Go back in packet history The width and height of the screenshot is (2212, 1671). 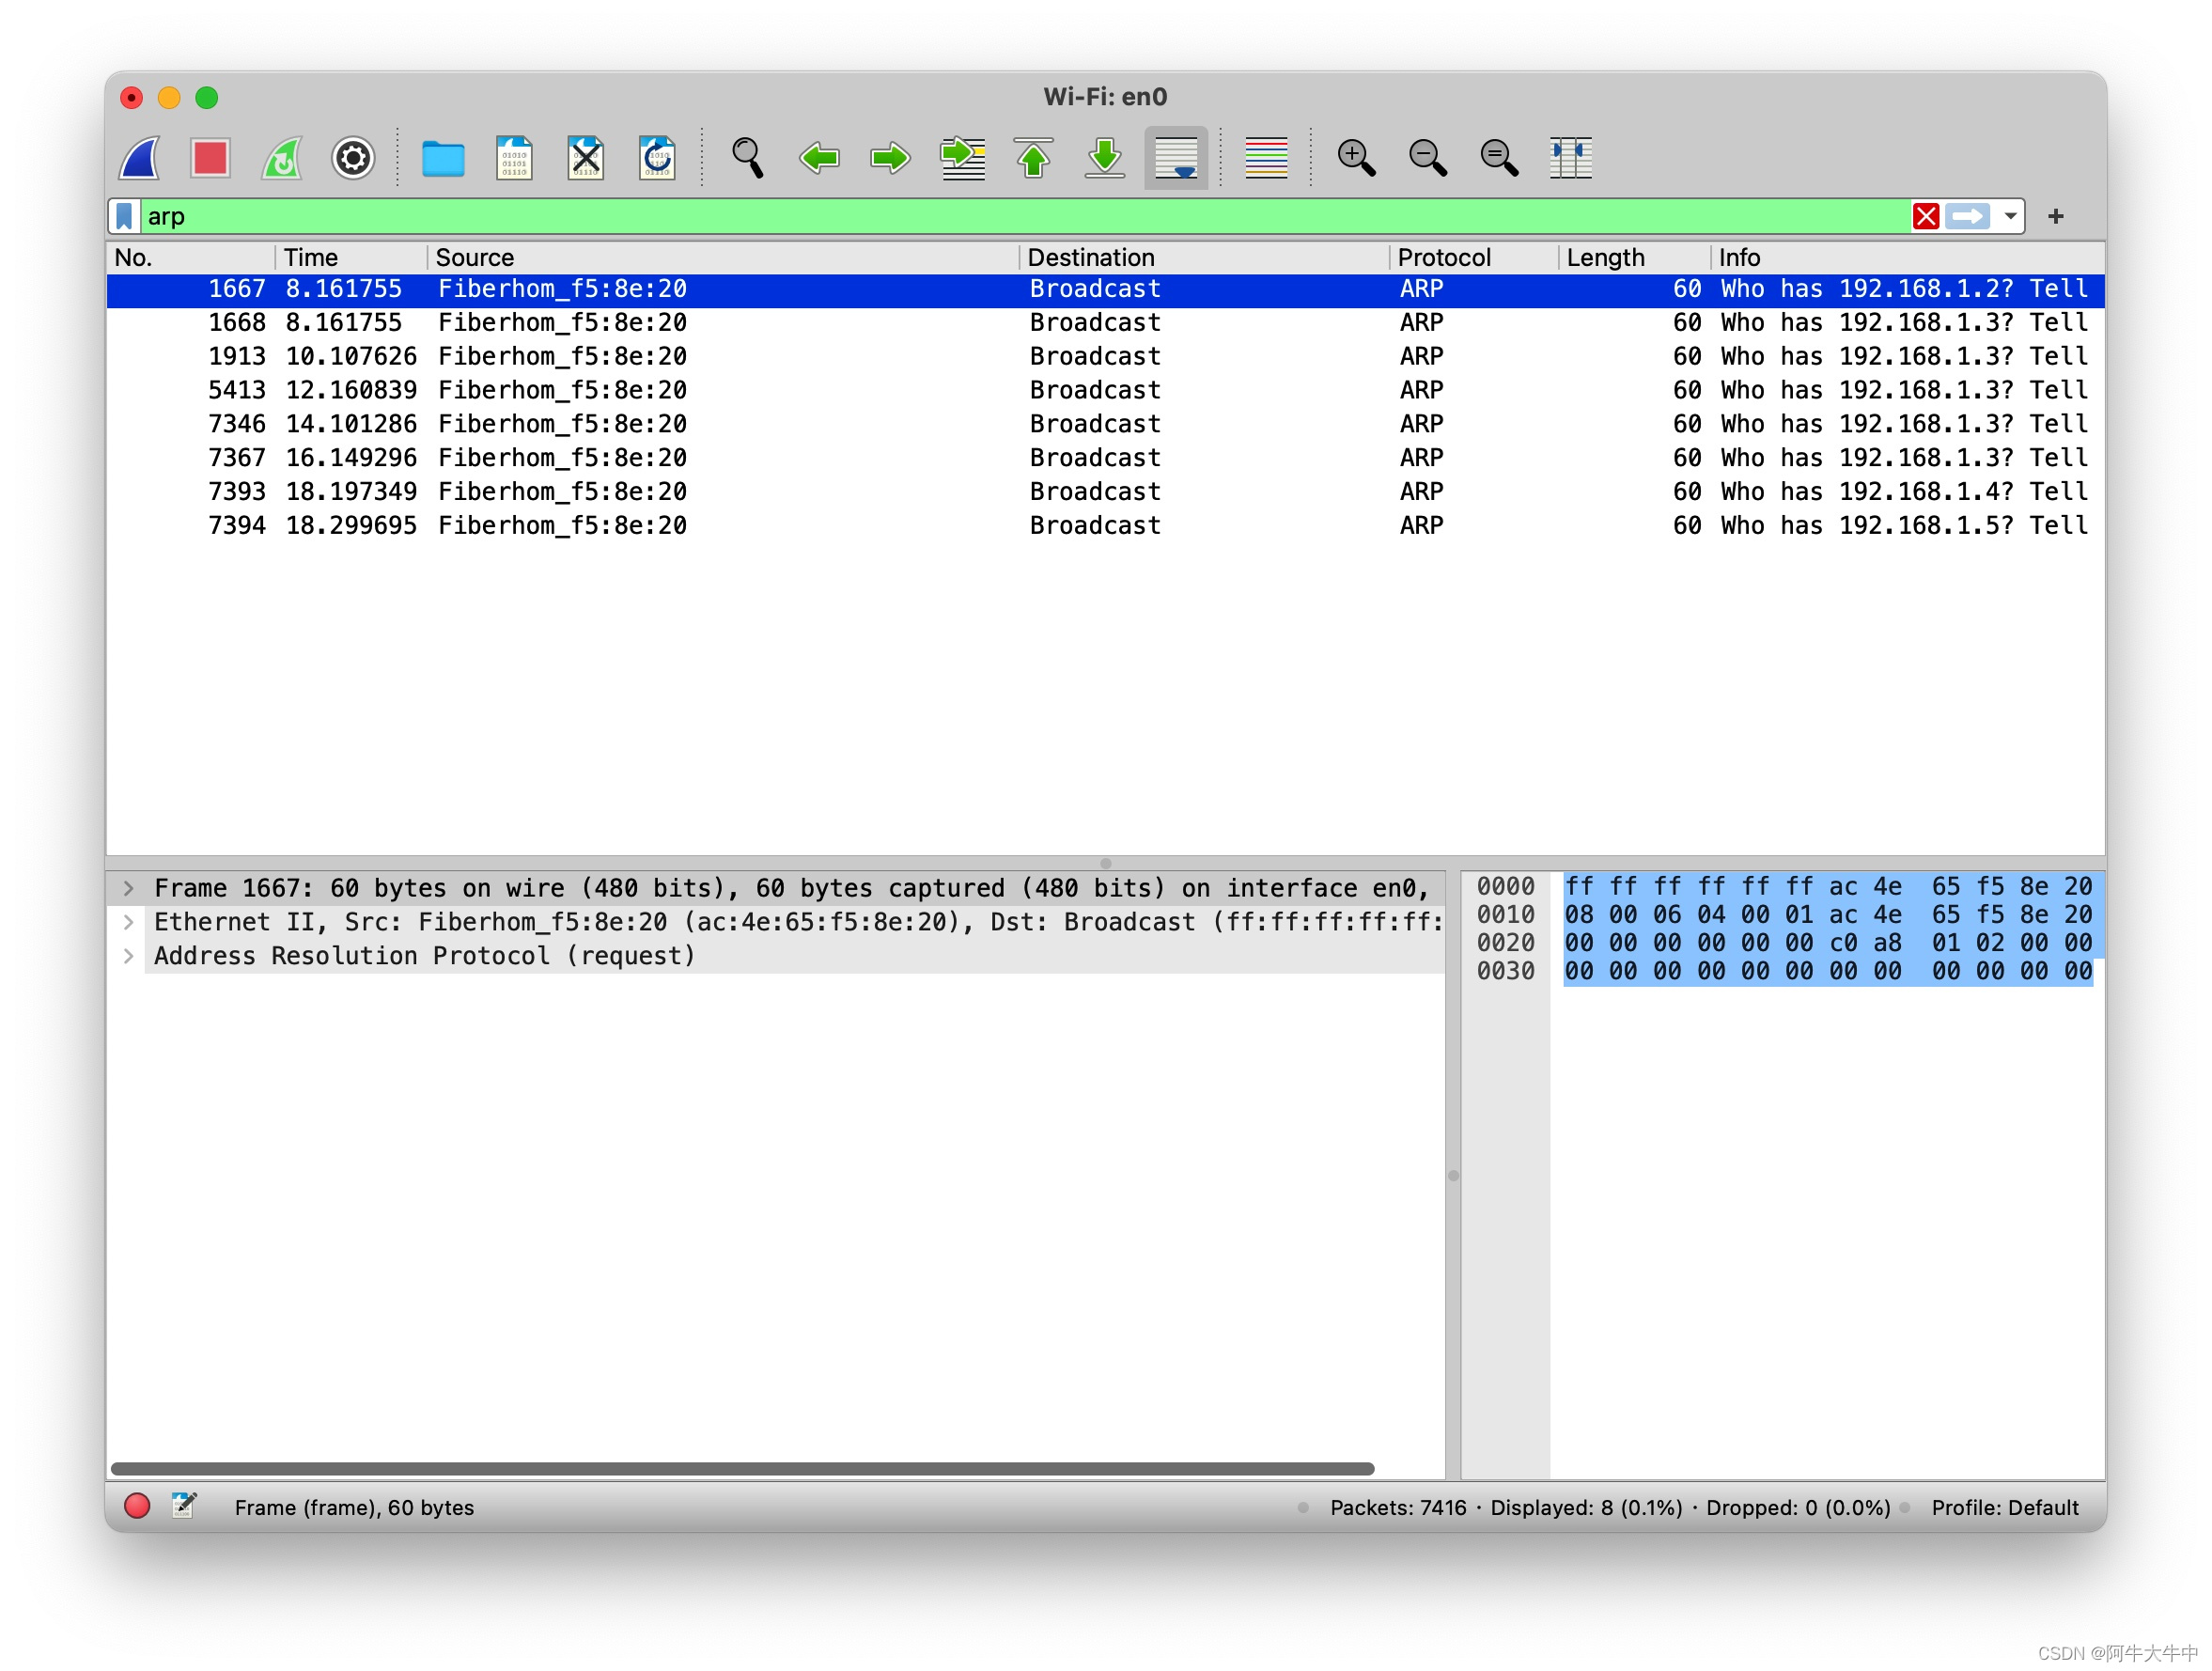(x=819, y=158)
